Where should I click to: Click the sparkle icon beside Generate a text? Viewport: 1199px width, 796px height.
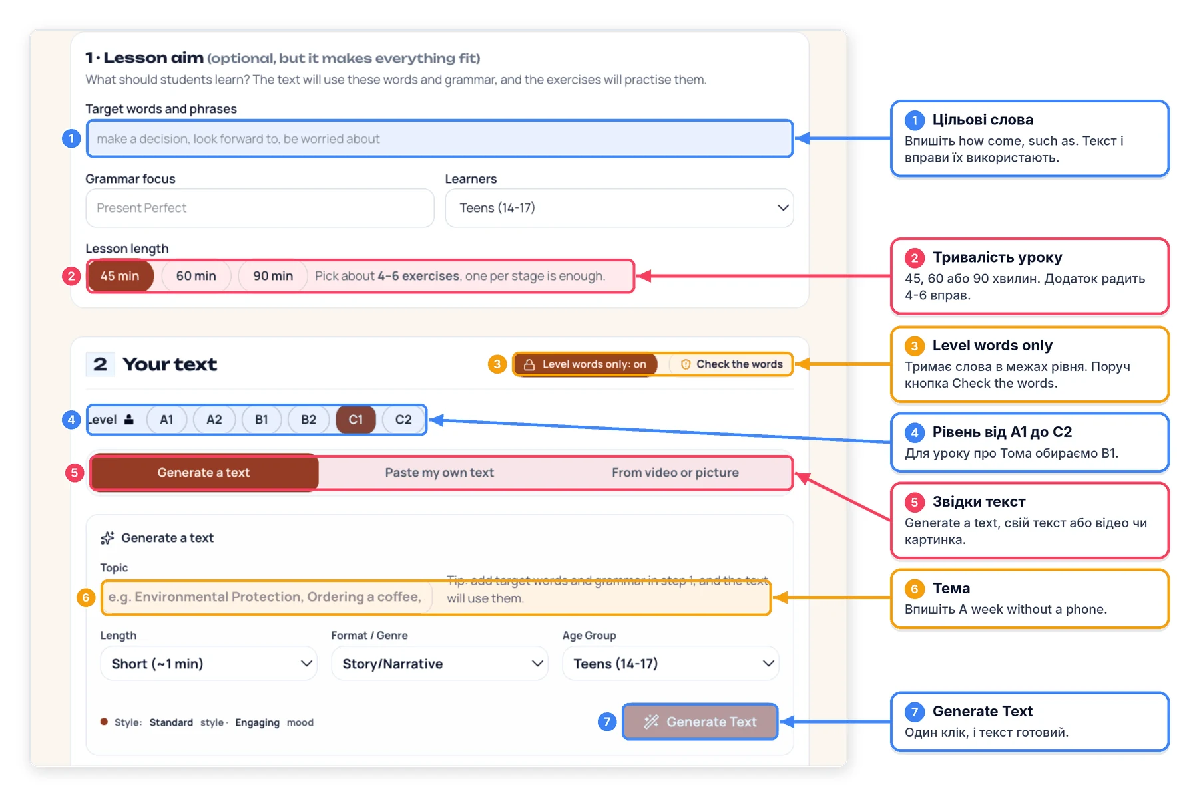(107, 537)
